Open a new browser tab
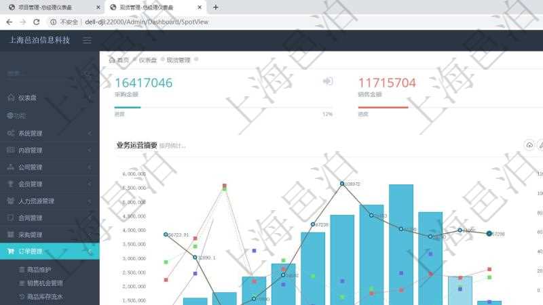Viewport: 543px width, 305px height. point(216,7)
